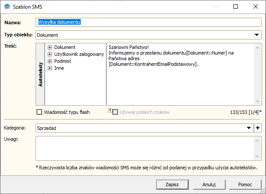
Task: Expand the Podmiot autotext node
Action: pyautogui.click(x=50, y=61)
